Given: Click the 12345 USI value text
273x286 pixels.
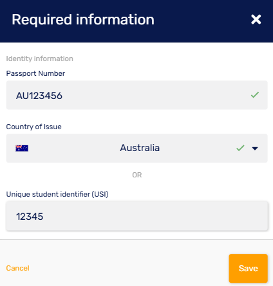Looking at the screenshot, I should 30,217.
